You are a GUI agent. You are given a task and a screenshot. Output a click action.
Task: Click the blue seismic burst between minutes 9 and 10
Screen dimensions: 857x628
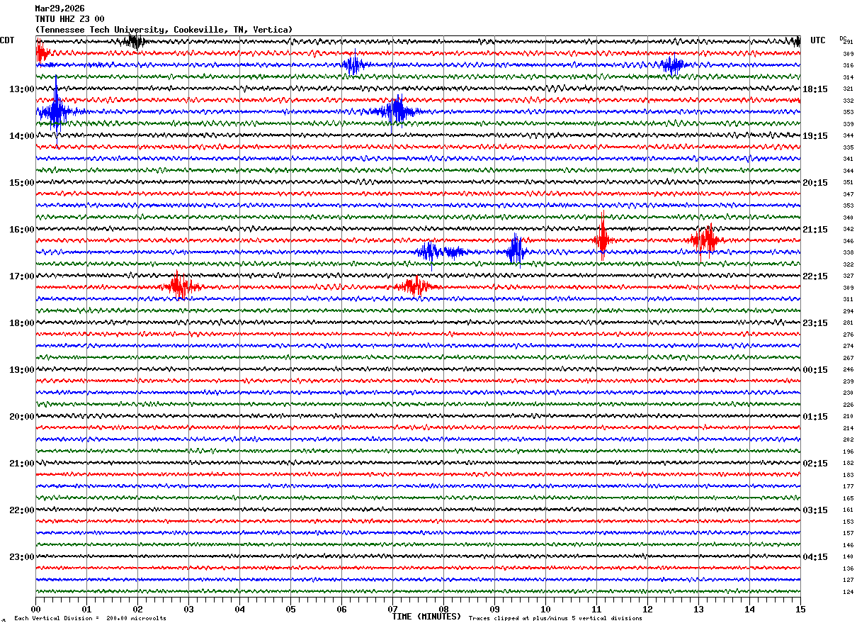click(x=516, y=250)
